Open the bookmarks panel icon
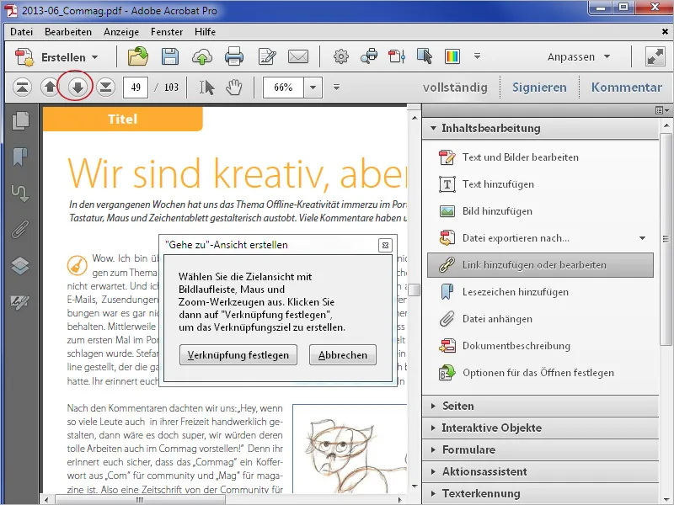 coord(20,157)
